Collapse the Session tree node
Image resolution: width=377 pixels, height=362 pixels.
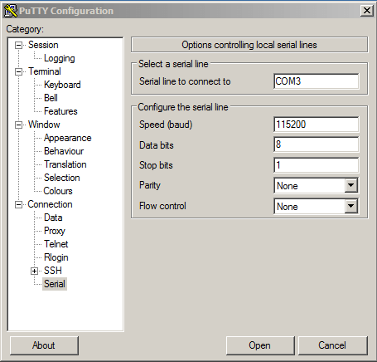[x=18, y=45]
